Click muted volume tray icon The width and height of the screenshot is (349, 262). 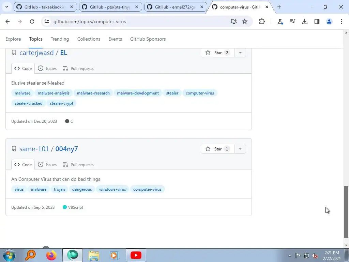(x=315, y=256)
